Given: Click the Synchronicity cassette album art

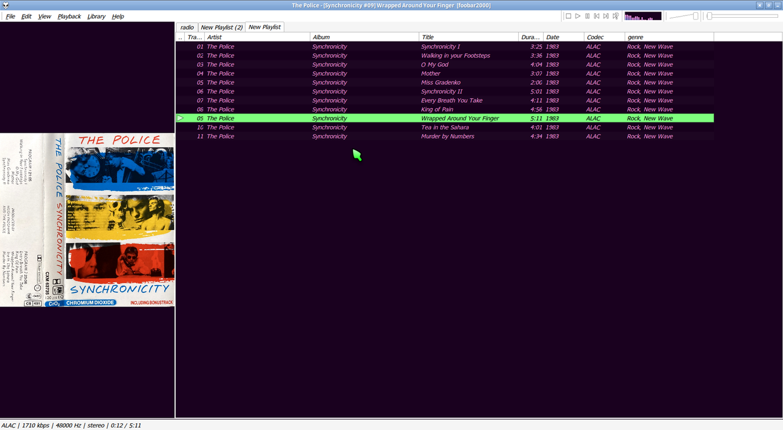Looking at the screenshot, I should [87, 220].
